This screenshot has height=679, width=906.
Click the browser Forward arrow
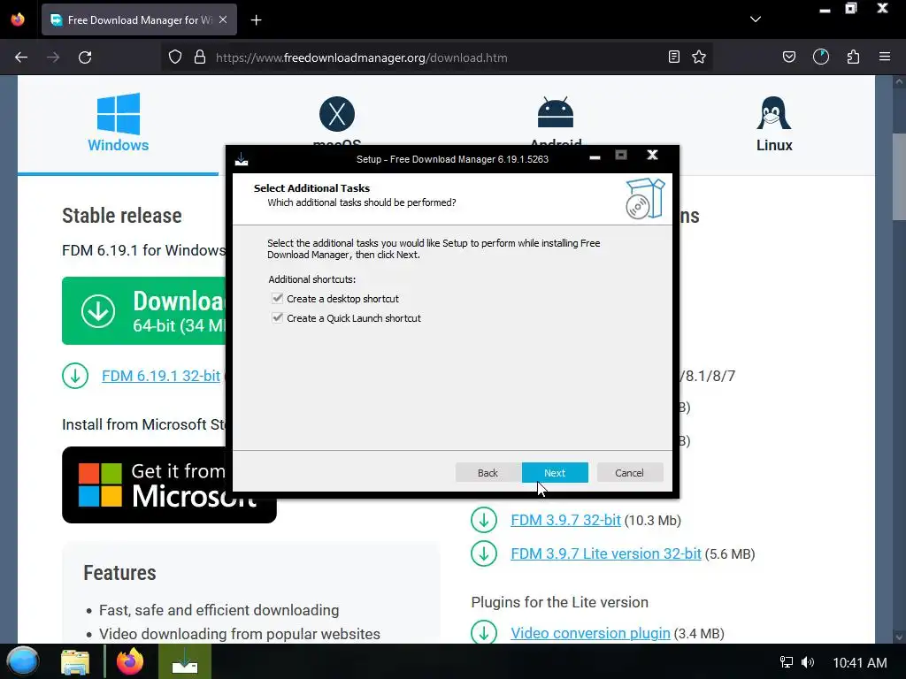pos(53,57)
